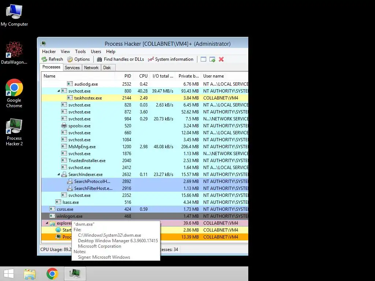Switch to the Services tab
Screen dimensions: 375x281
(72, 68)
